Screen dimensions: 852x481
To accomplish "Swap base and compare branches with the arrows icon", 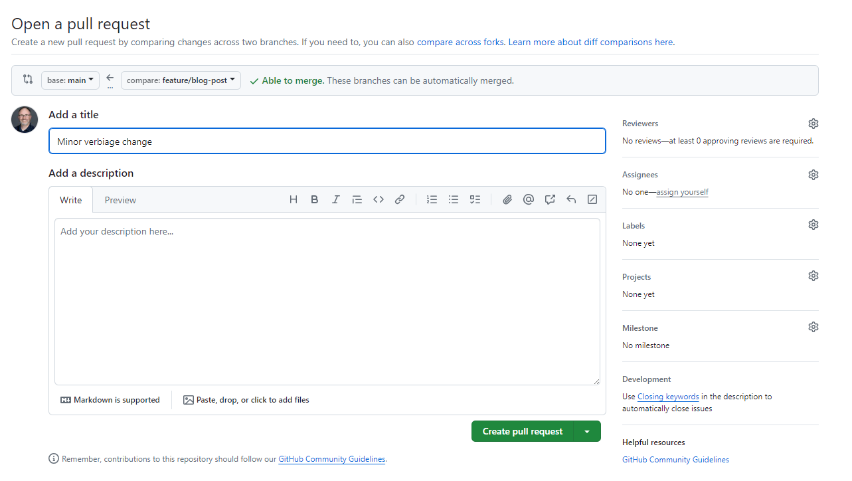I will coord(27,80).
